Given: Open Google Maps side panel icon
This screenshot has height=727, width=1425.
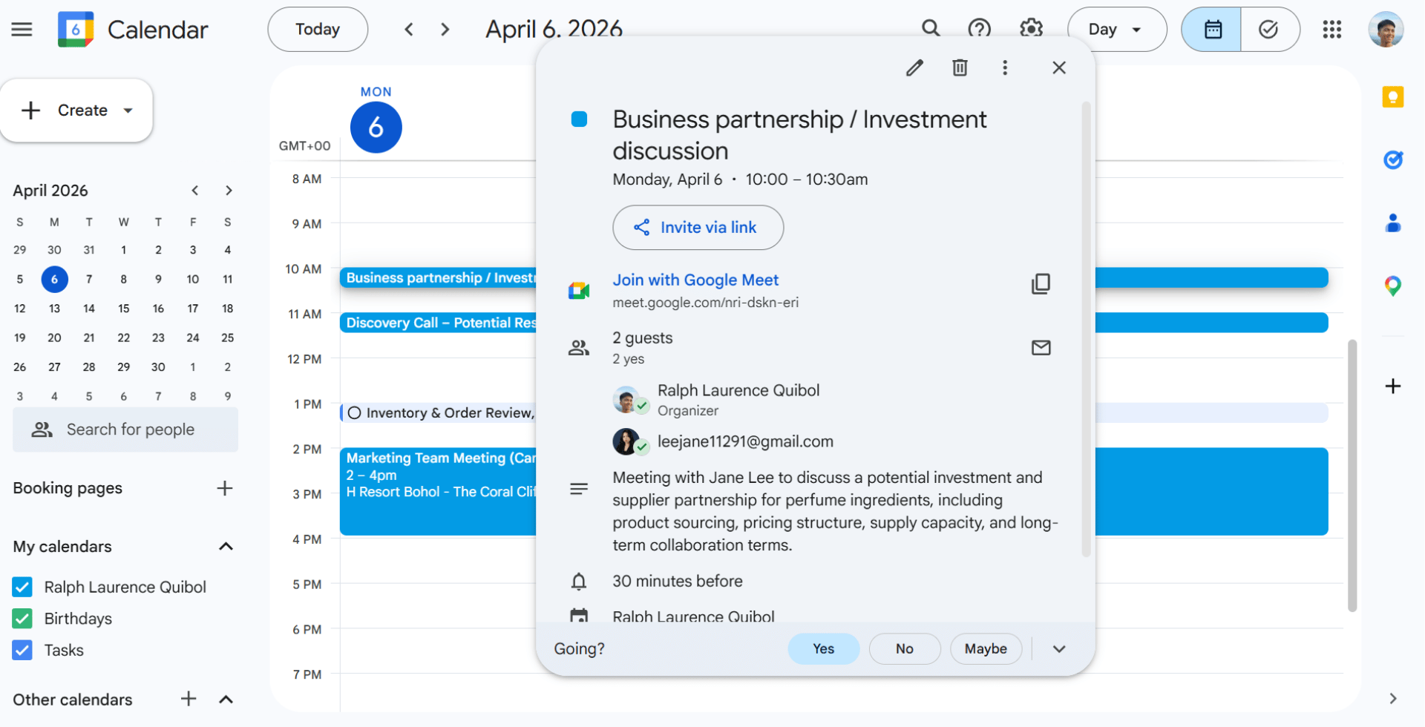Looking at the screenshot, I should (1393, 286).
